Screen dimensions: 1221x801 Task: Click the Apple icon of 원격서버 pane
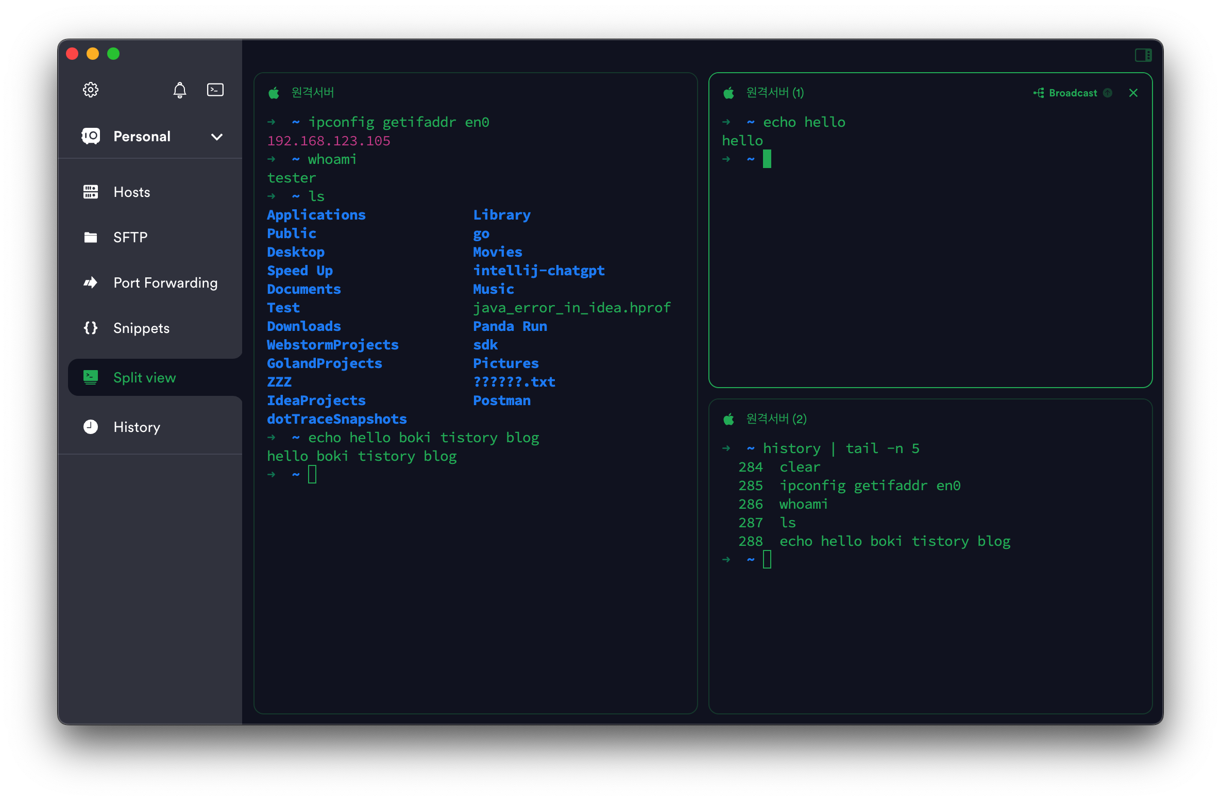[x=274, y=93]
